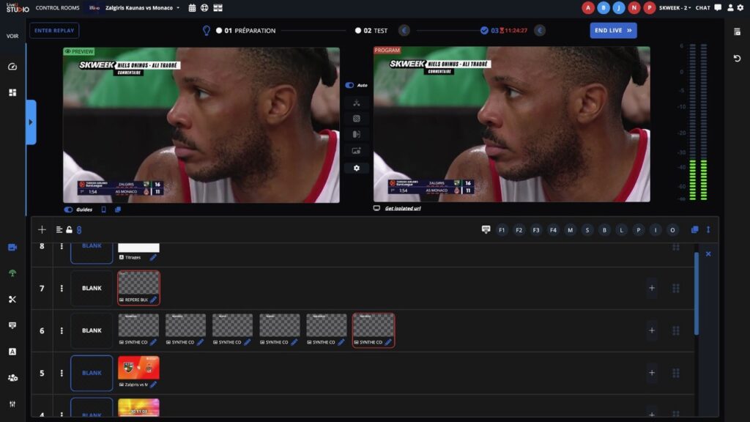The height and width of the screenshot is (422, 750).
Task: Open the transition settings gear between previews
Action: point(357,168)
